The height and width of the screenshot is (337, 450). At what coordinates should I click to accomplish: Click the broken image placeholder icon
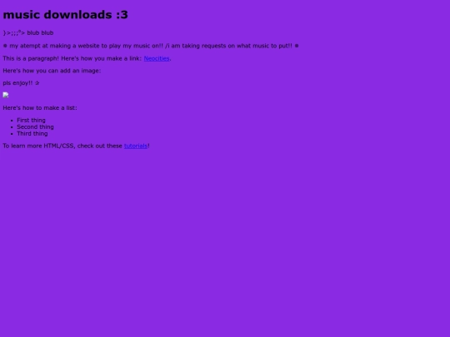(x=6, y=95)
